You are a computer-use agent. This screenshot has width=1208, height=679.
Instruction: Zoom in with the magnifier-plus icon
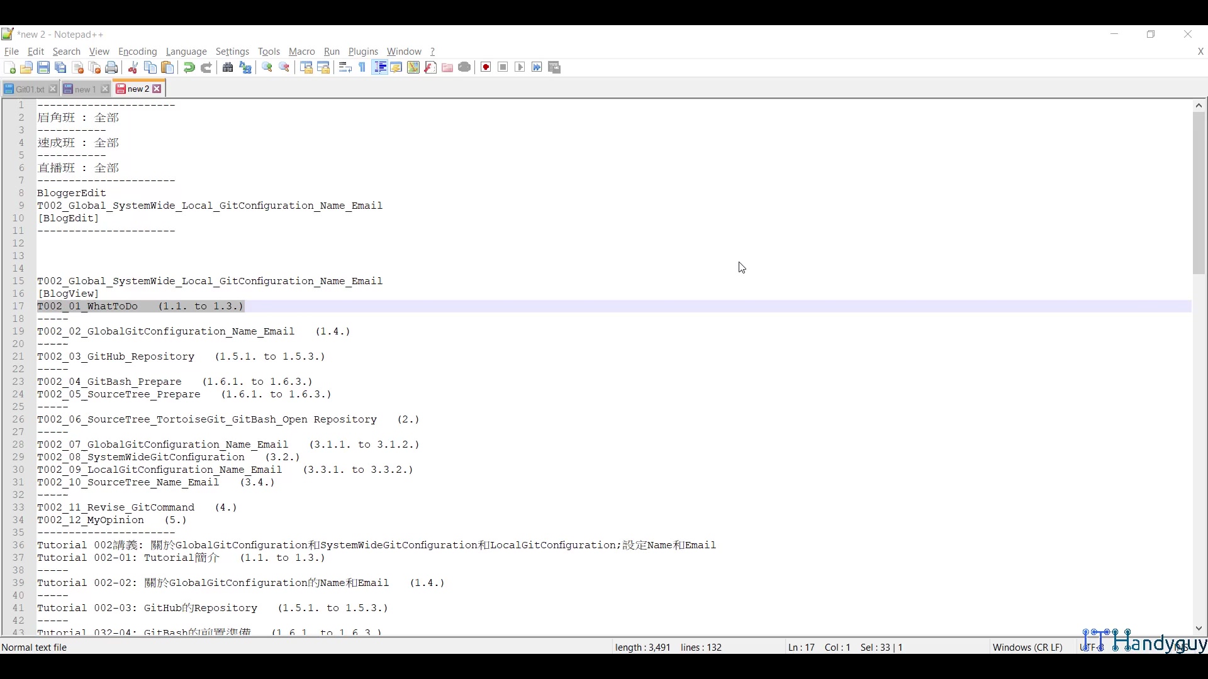pyautogui.click(x=267, y=67)
